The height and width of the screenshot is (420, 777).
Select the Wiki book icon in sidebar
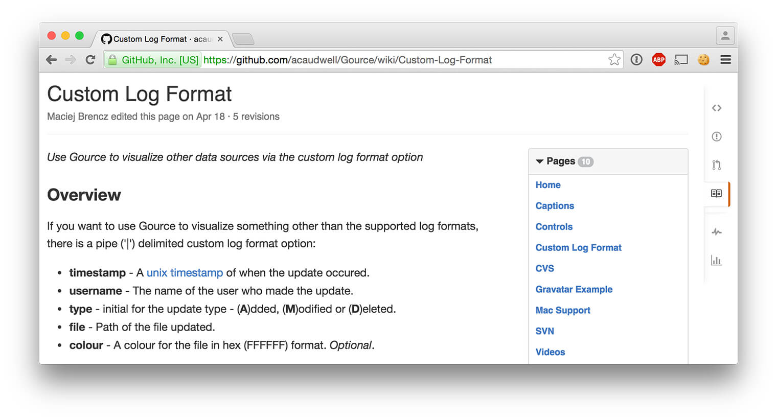tap(716, 194)
